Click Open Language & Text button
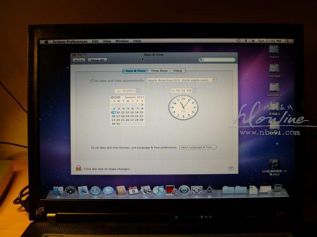 (x=197, y=147)
